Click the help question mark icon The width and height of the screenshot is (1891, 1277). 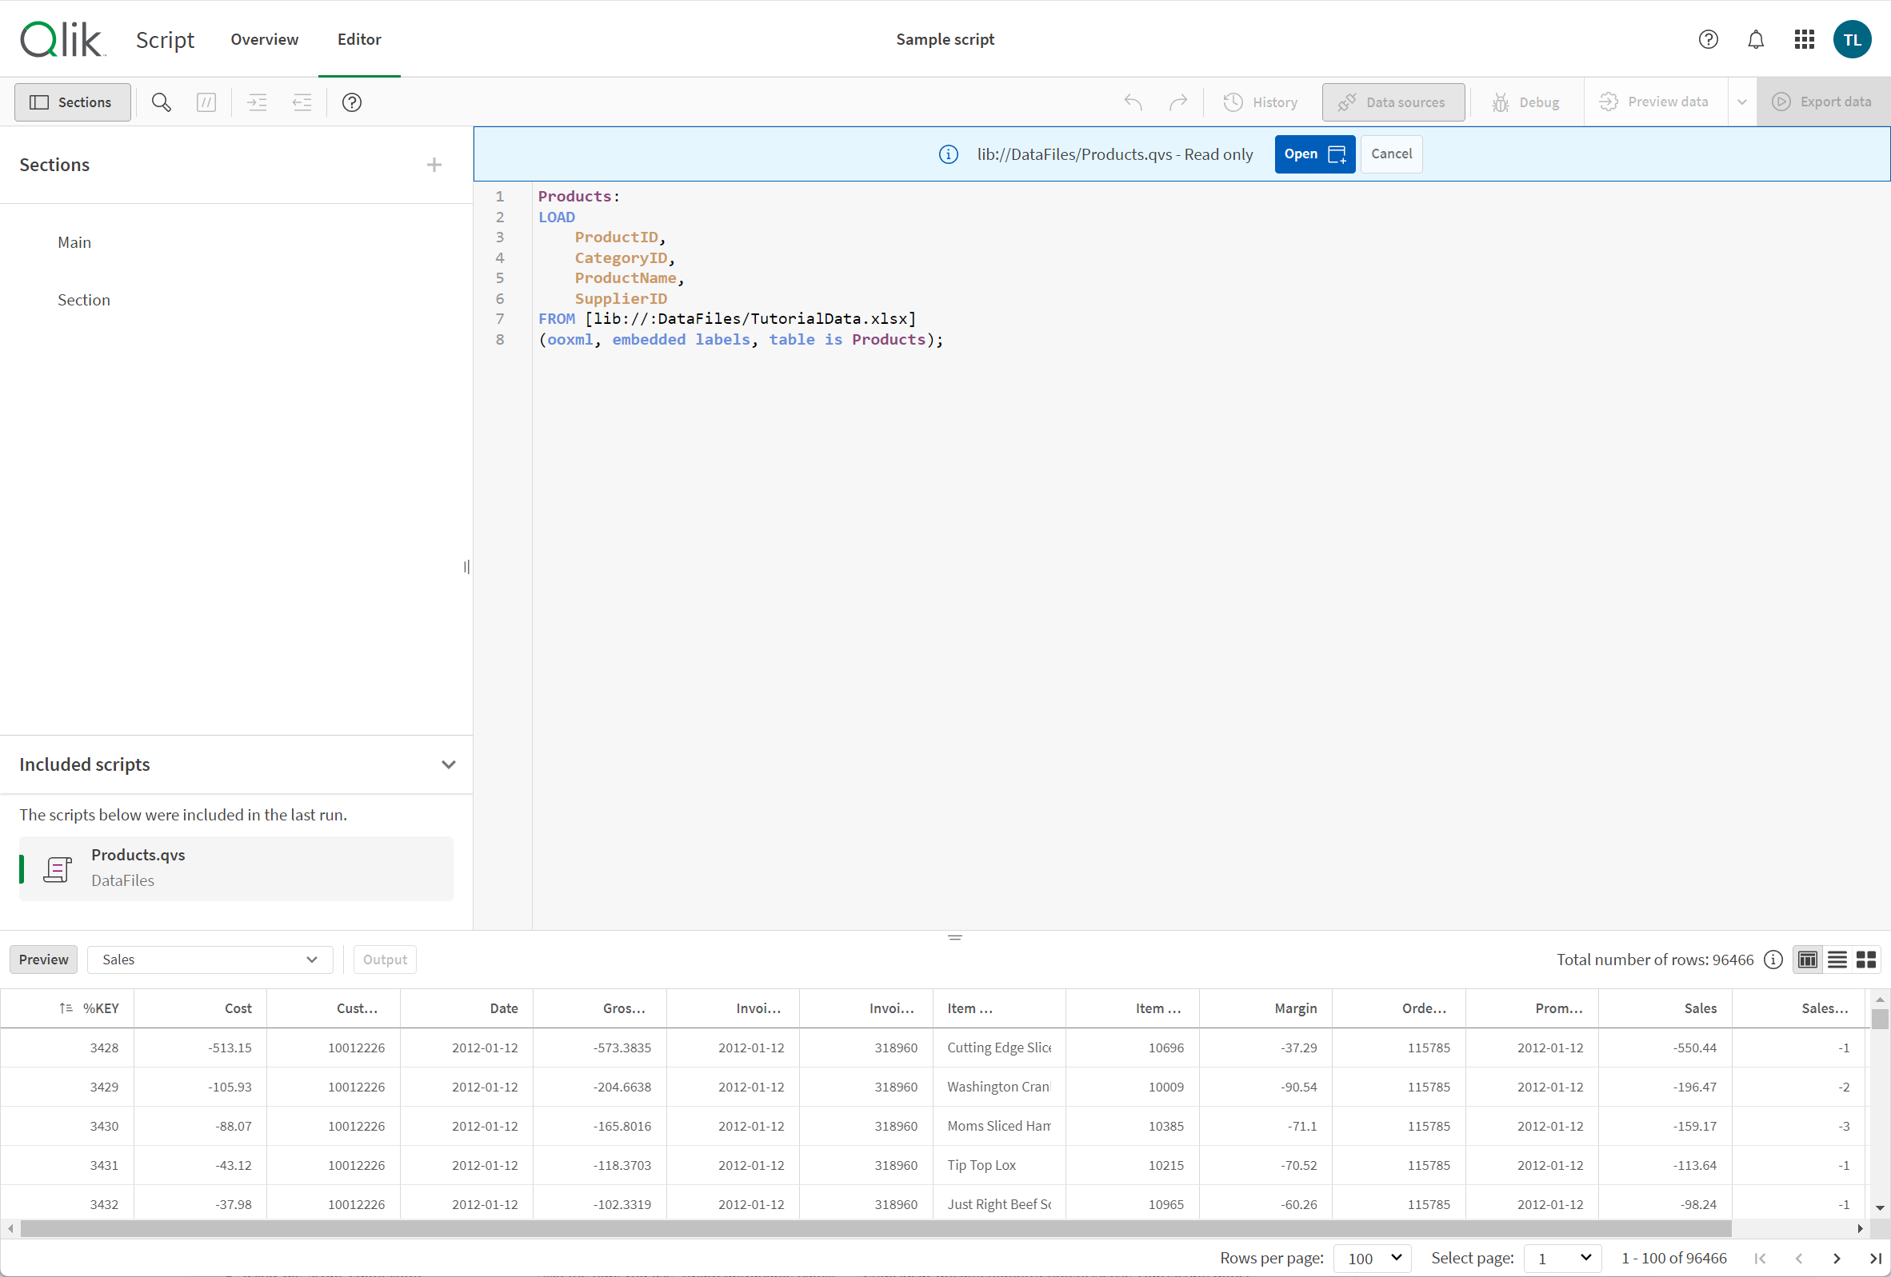click(x=352, y=102)
